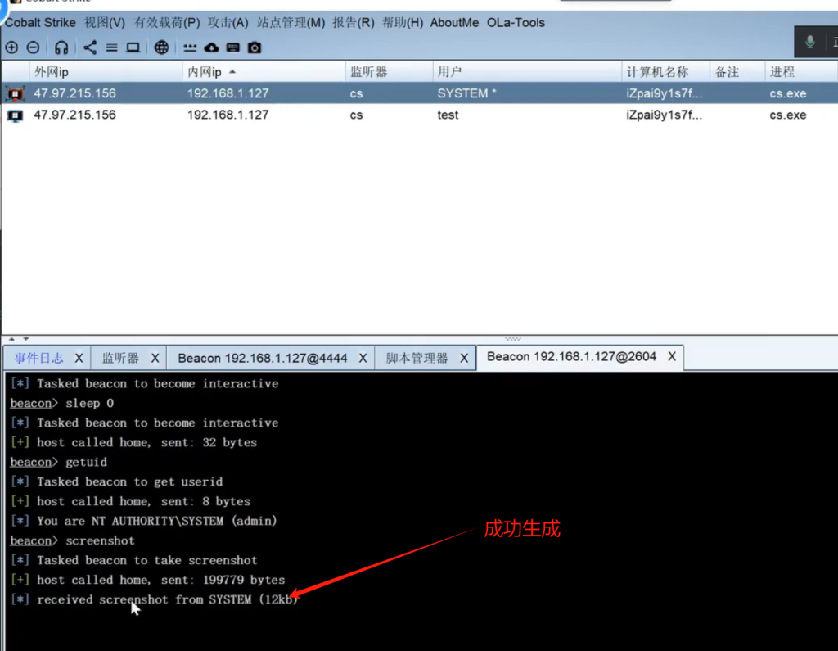Close the 脚本管理器 tab
The width and height of the screenshot is (838, 651).
[x=464, y=359]
